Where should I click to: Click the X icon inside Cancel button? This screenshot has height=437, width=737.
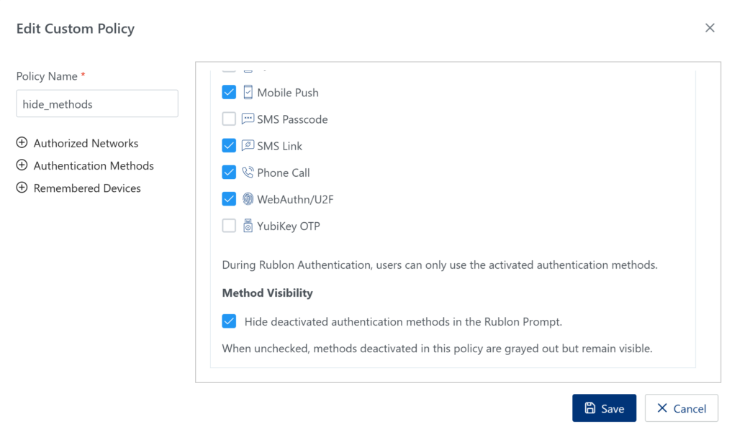click(663, 408)
